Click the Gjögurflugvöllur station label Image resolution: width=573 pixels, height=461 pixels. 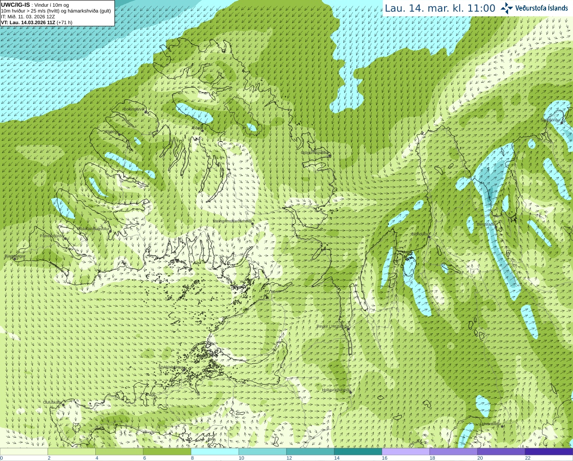pyautogui.click(x=314, y=153)
